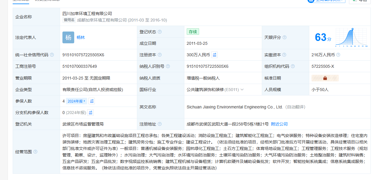
Task: Click the 杨 legal representative avatar
Action: [68, 37]
